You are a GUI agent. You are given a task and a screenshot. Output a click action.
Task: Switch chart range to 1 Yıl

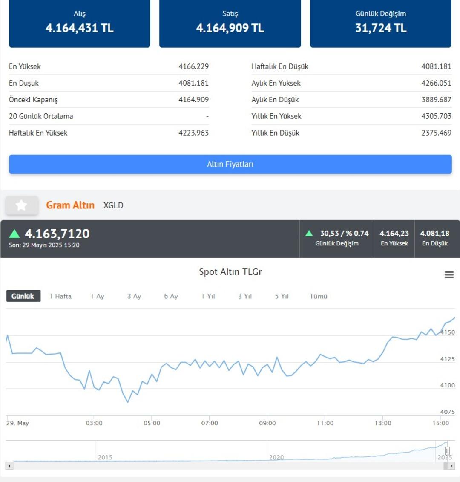[208, 296]
